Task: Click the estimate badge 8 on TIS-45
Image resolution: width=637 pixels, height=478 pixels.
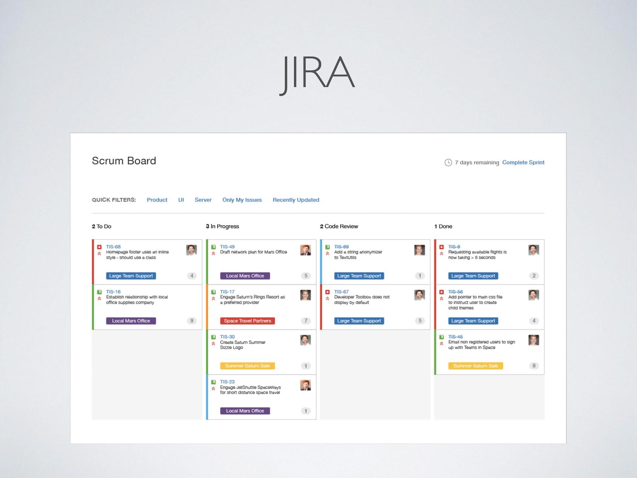Action: [534, 366]
